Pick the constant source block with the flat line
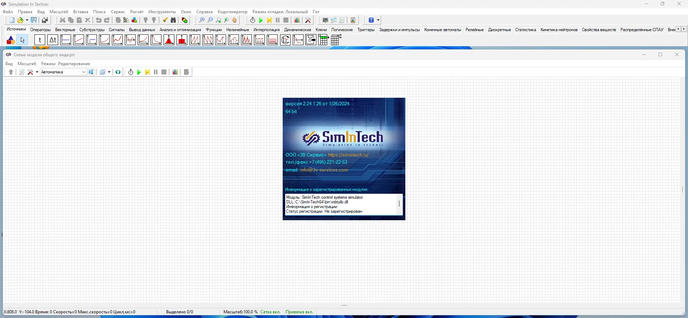Screen dimensions: 688x318 66,40
